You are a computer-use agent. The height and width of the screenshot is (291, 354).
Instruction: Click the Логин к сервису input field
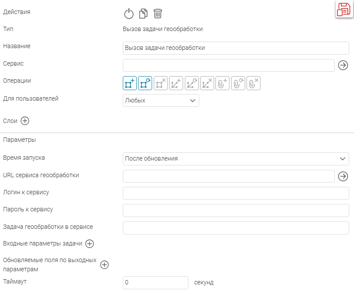(236, 193)
